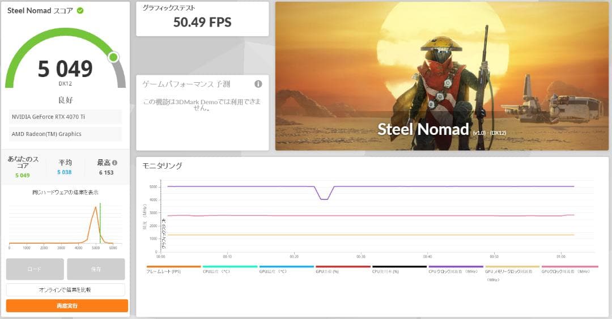
Task: Click the 保存 (save) button
Action: (x=96, y=269)
